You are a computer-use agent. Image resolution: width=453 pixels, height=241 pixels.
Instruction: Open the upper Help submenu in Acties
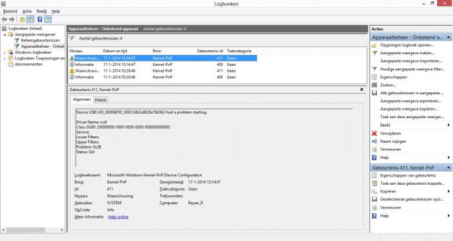tap(448, 158)
